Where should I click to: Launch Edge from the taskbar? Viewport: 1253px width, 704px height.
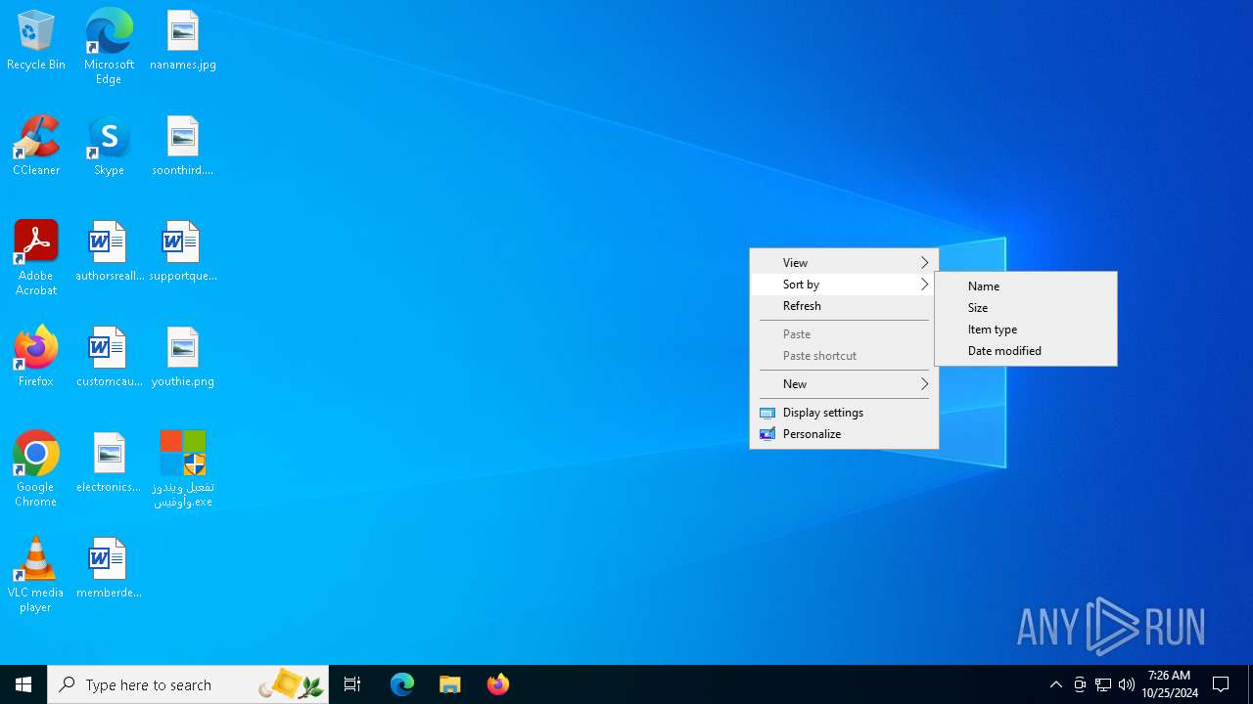pos(402,684)
